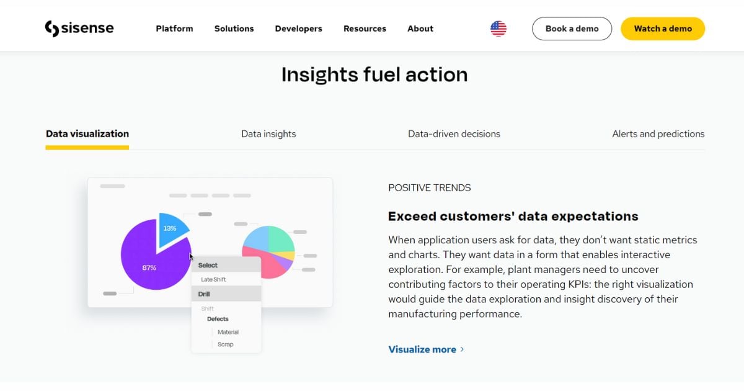This screenshot has height=391, width=744.
Task: Open the US flag language selector
Action: coord(498,27)
